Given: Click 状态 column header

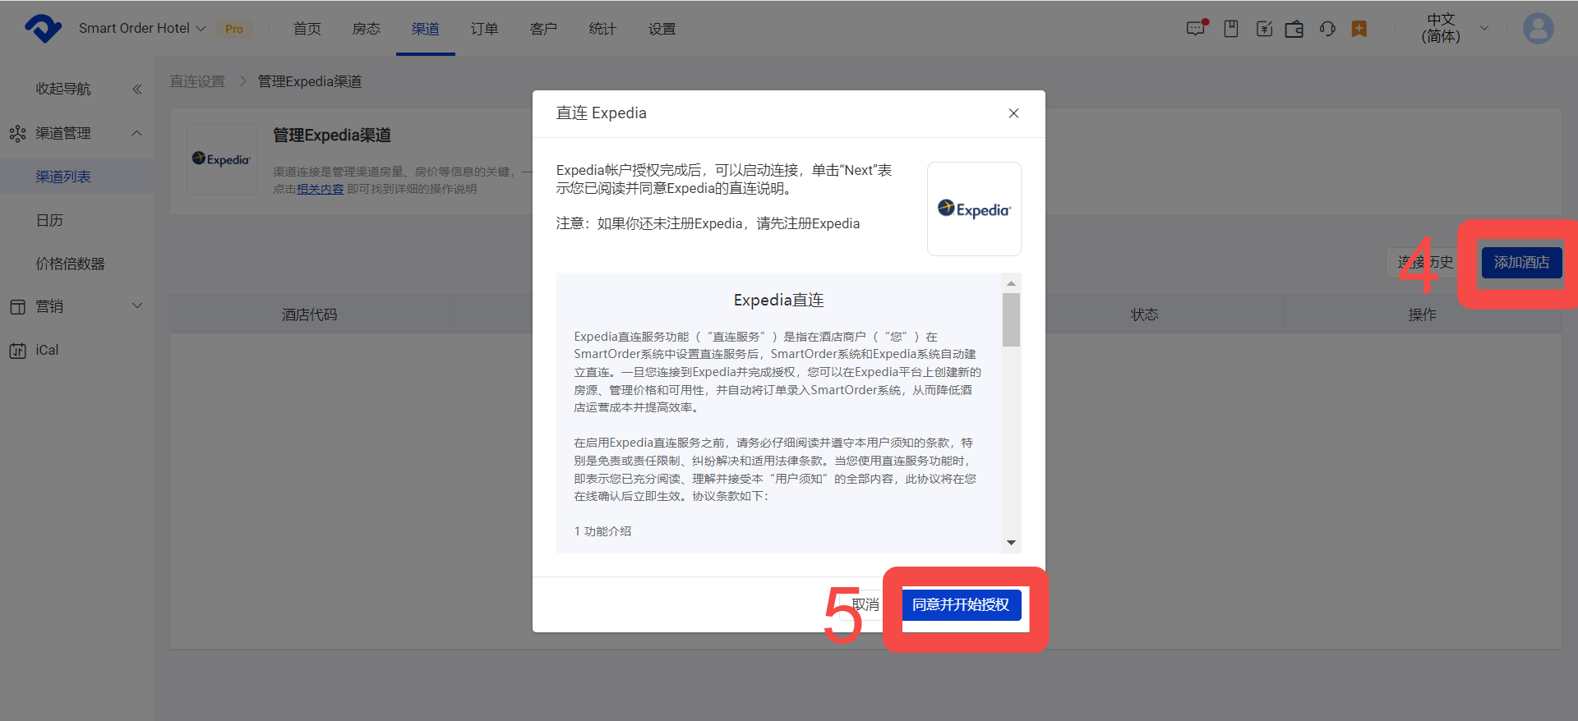Looking at the screenshot, I should pyautogui.click(x=1144, y=315).
